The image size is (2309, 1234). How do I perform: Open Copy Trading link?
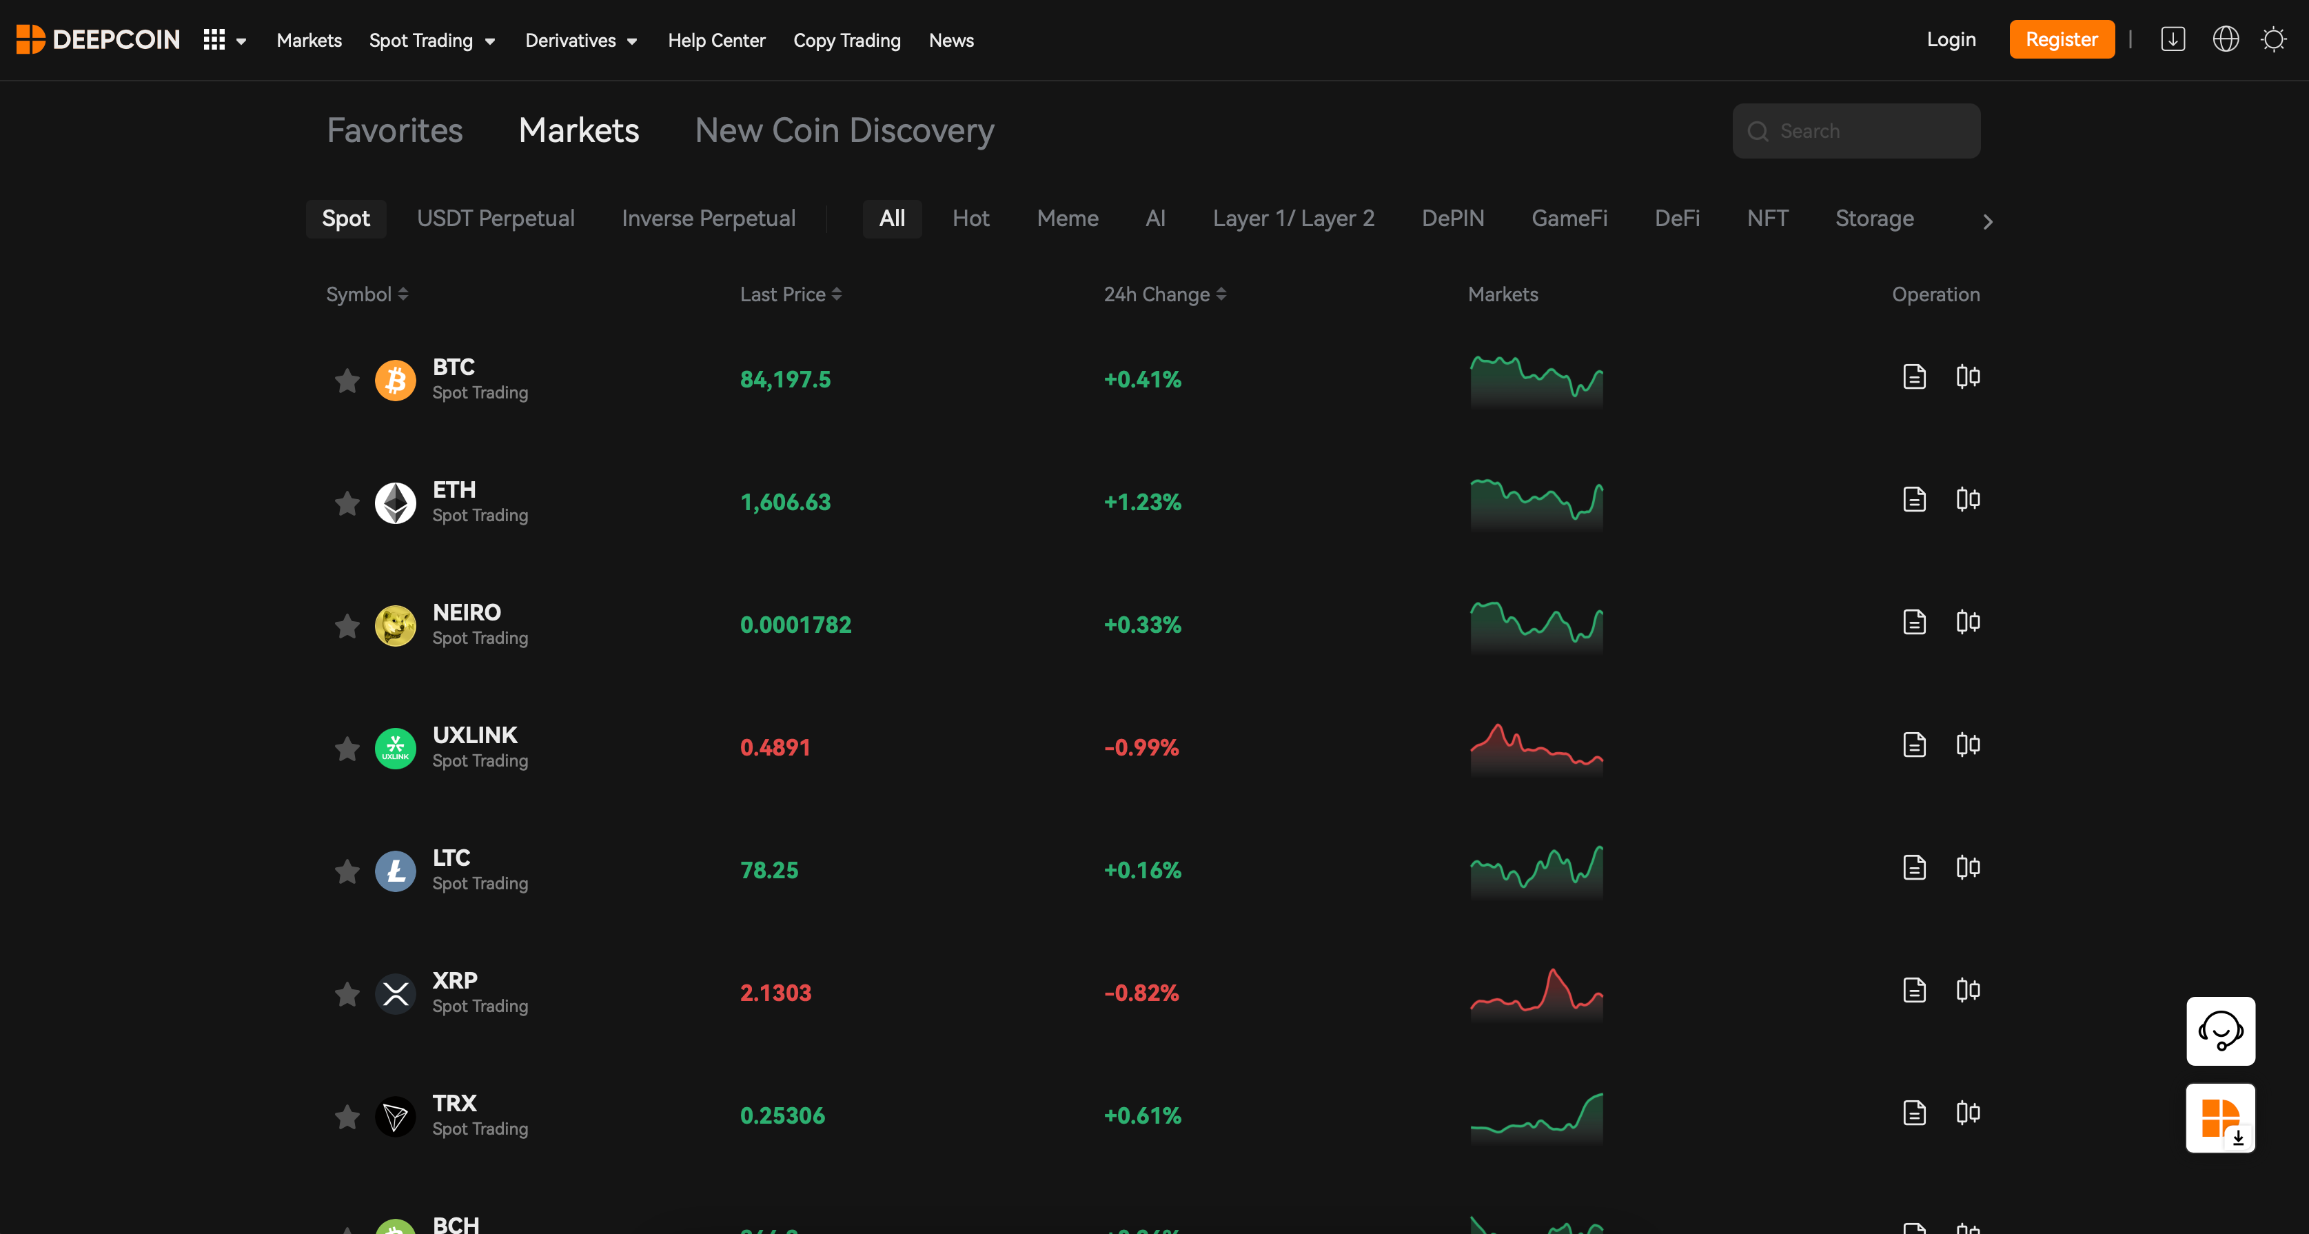[846, 41]
